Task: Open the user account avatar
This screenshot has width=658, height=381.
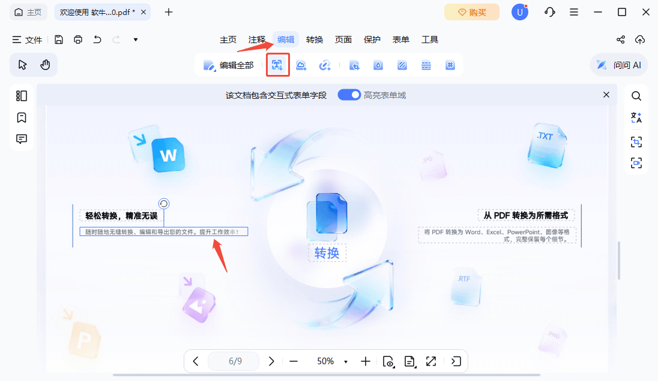Action: tap(519, 12)
